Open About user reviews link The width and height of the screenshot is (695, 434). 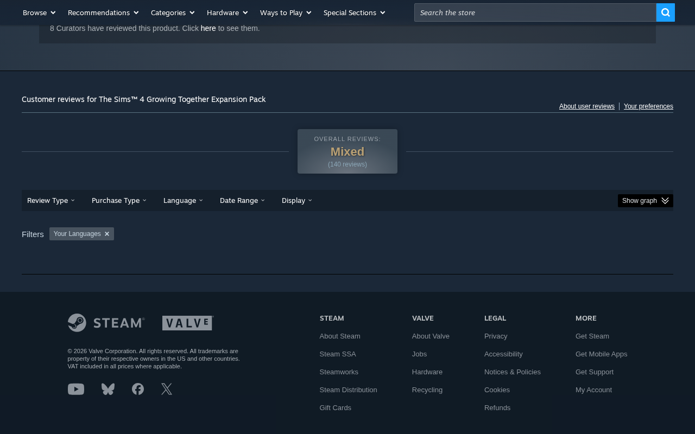(587, 106)
